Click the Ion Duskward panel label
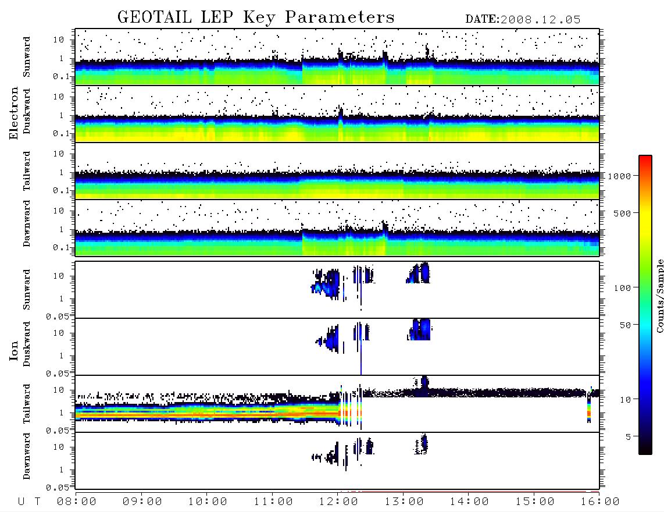Image resolution: width=664 pixels, height=512 pixels. tap(27, 344)
